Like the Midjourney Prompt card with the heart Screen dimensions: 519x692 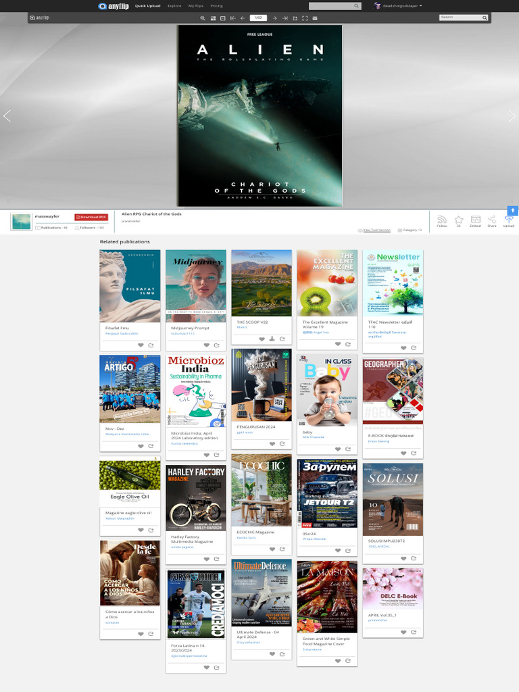pos(206,345)
